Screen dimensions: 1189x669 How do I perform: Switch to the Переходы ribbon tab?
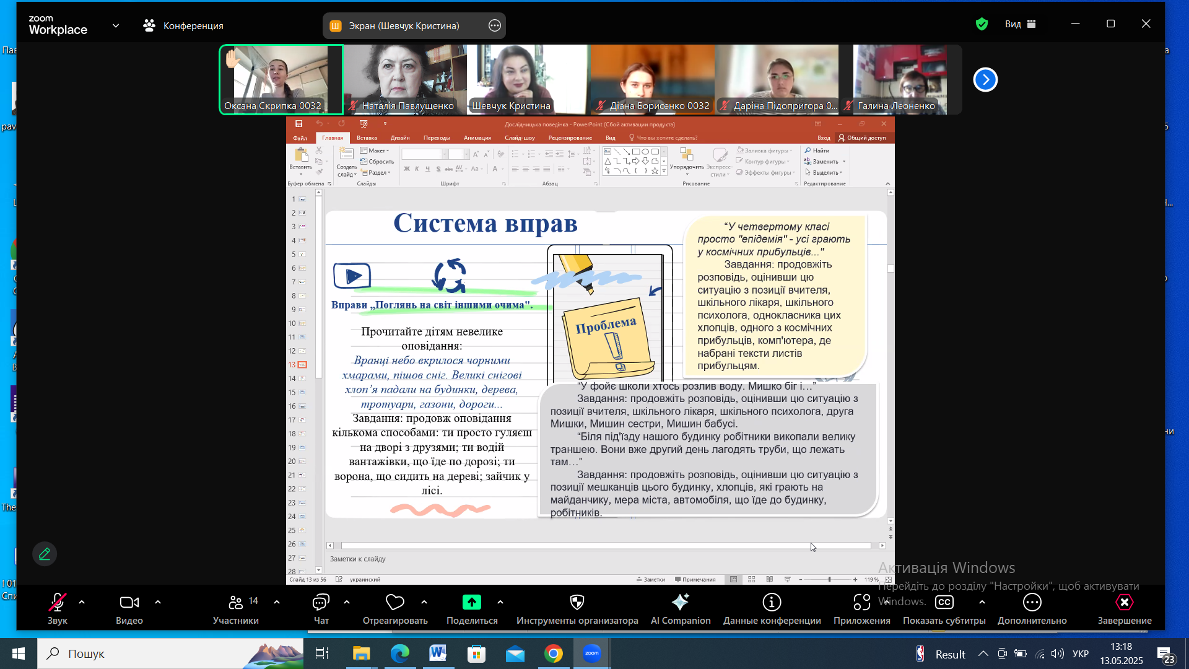[x=437, y=138]
